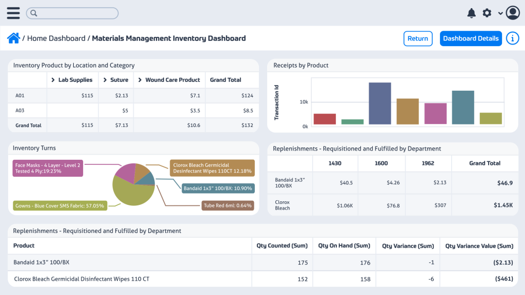Open Dashboard Details
The height and width of the screenshot is (295, 525).
pyautogui.click(x=471, y=38)
